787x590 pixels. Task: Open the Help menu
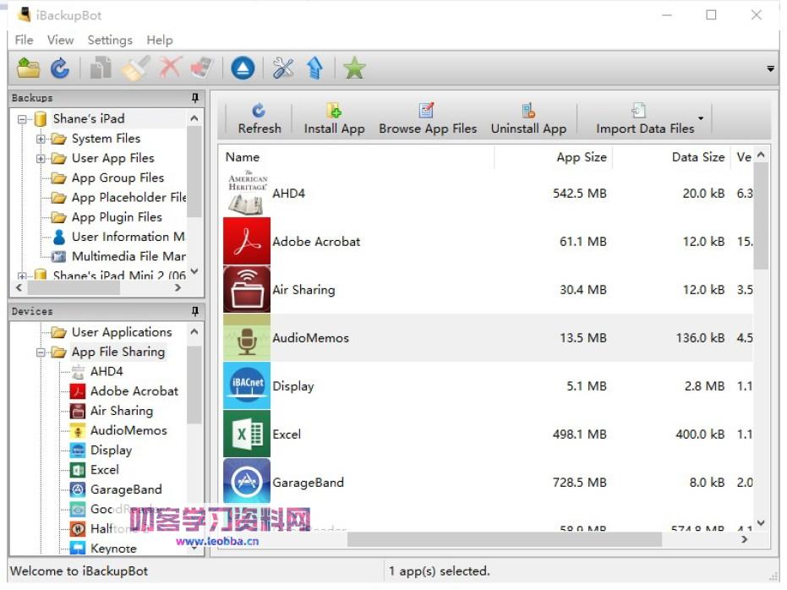point(160,40)
